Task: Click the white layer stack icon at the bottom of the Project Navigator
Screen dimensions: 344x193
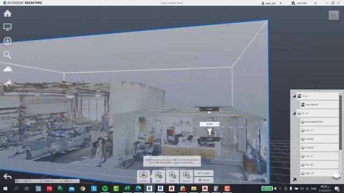Action: (x=336, y=176)
